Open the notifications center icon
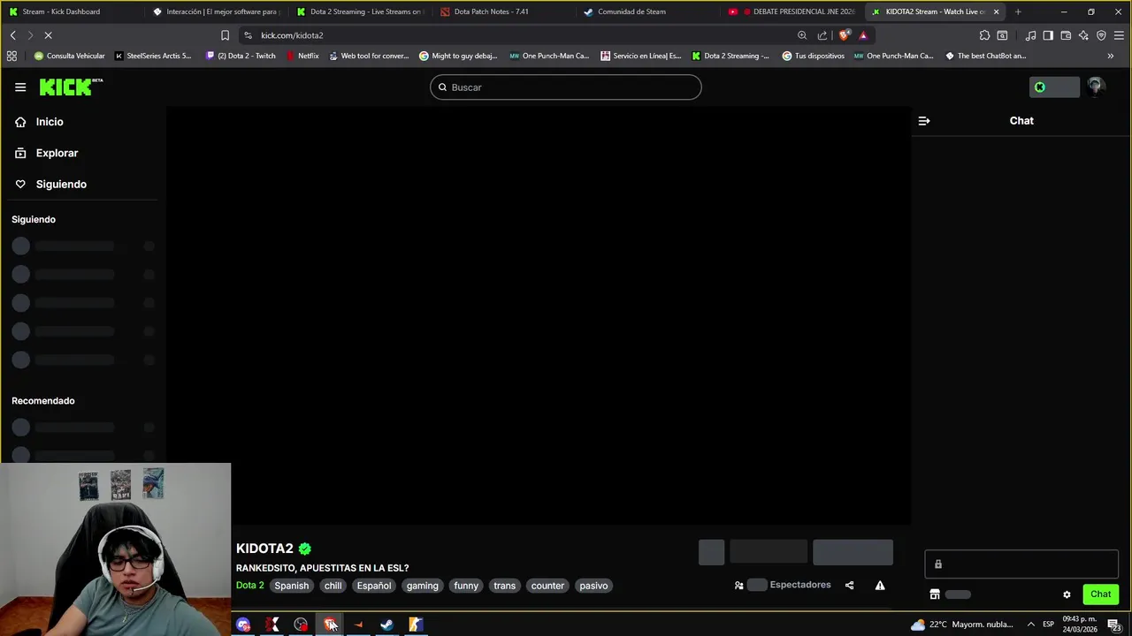 pos(1114,625)
